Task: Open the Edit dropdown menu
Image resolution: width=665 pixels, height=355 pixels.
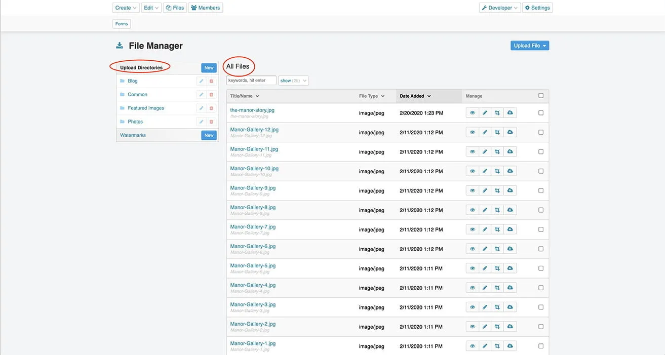Action: point(151,8)
